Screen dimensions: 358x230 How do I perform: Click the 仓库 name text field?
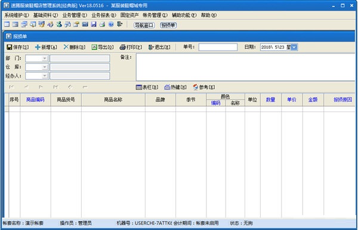pos(80,67)
